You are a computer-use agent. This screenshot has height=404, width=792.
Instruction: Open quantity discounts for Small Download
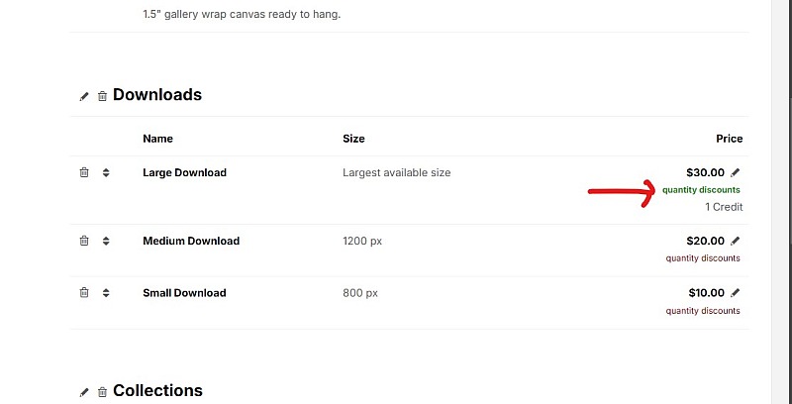pos(703,311)
